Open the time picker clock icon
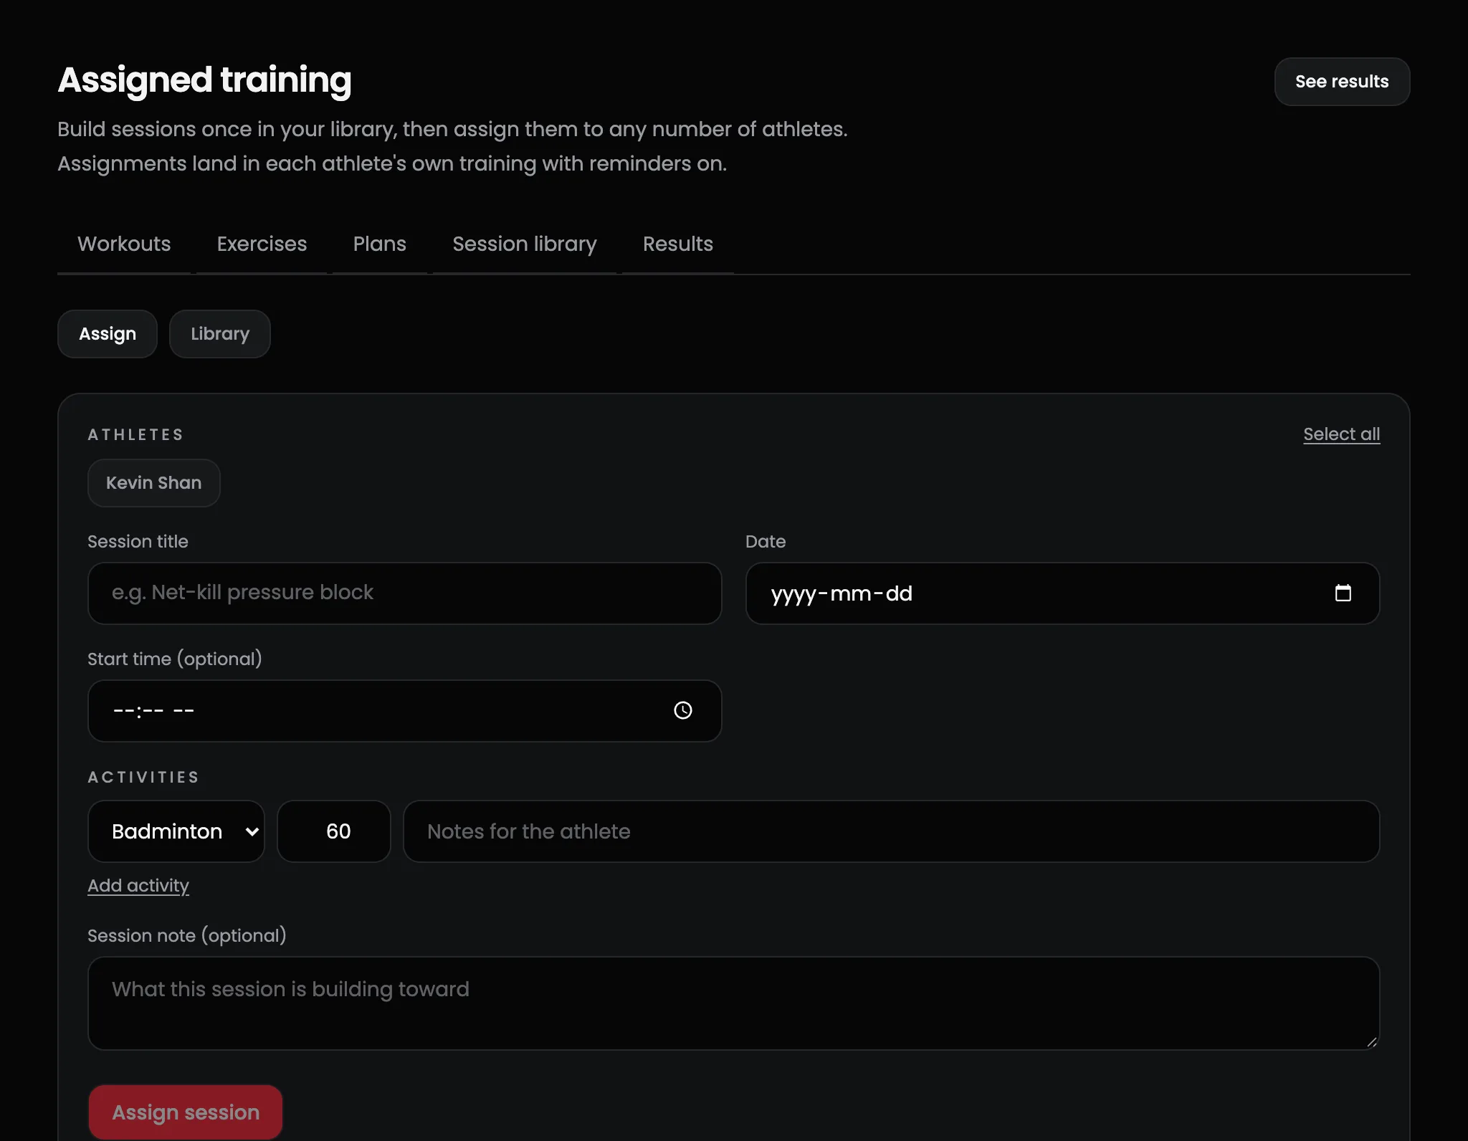The width and height of the screenshot is (1468, 1141). [x=683, y=710]
